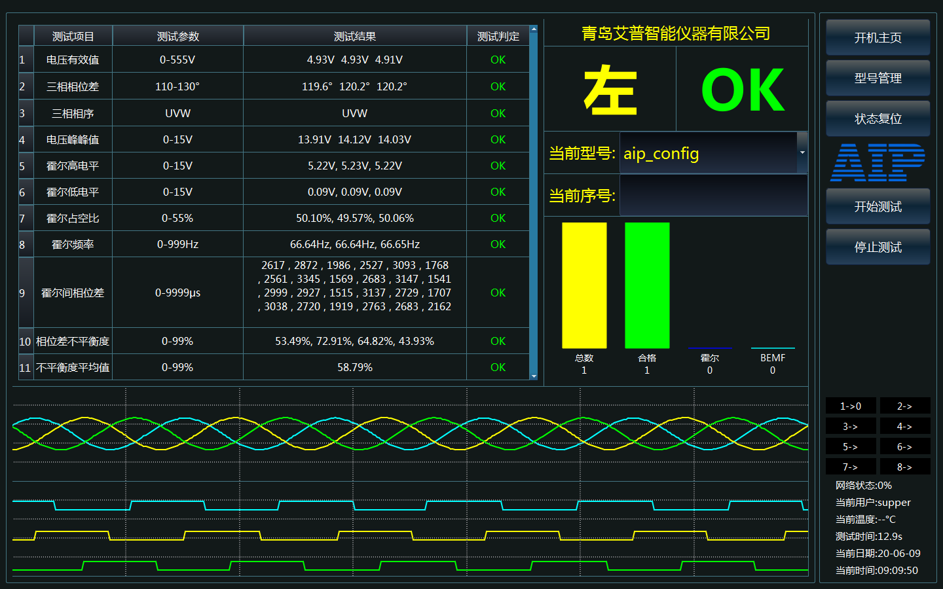Click 开始测试 to start the test
The width and height of the screenshot is (943, 589).
[x=878, y=206]
